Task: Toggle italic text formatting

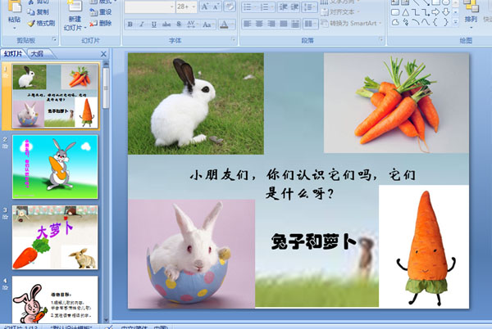Action: (141, 24)
